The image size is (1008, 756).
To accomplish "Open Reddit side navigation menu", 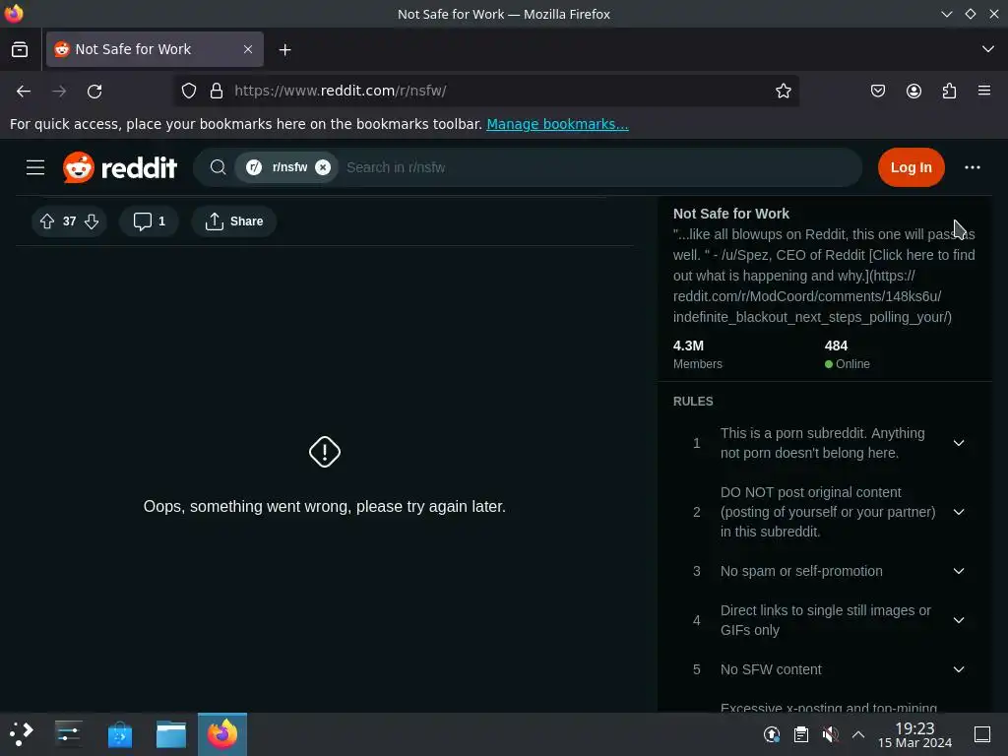I will [35, 167].
